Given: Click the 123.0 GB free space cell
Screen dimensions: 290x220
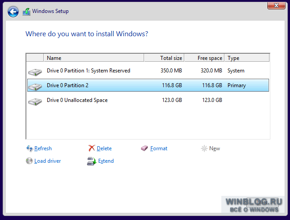Looking at the screenshot, I should (x=212, y=100).
